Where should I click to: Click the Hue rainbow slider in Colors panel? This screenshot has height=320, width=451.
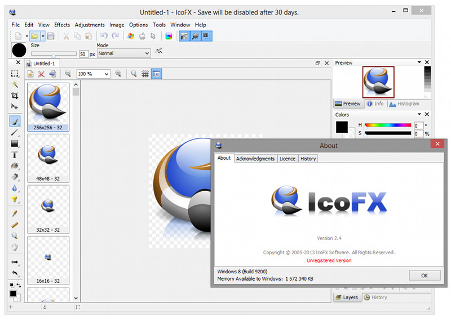pyautogui.click(x=388, y=125)
